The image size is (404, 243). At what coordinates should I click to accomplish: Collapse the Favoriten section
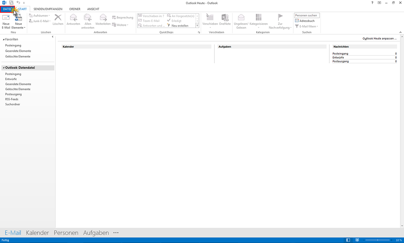click(x=3, y=39)
